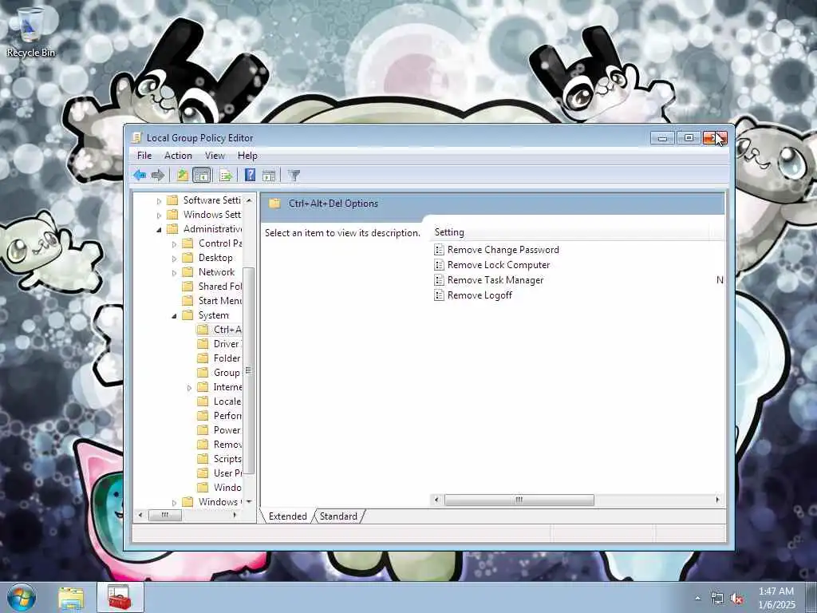Open the View menu
The image size is (817, 613).
point(215,156)
